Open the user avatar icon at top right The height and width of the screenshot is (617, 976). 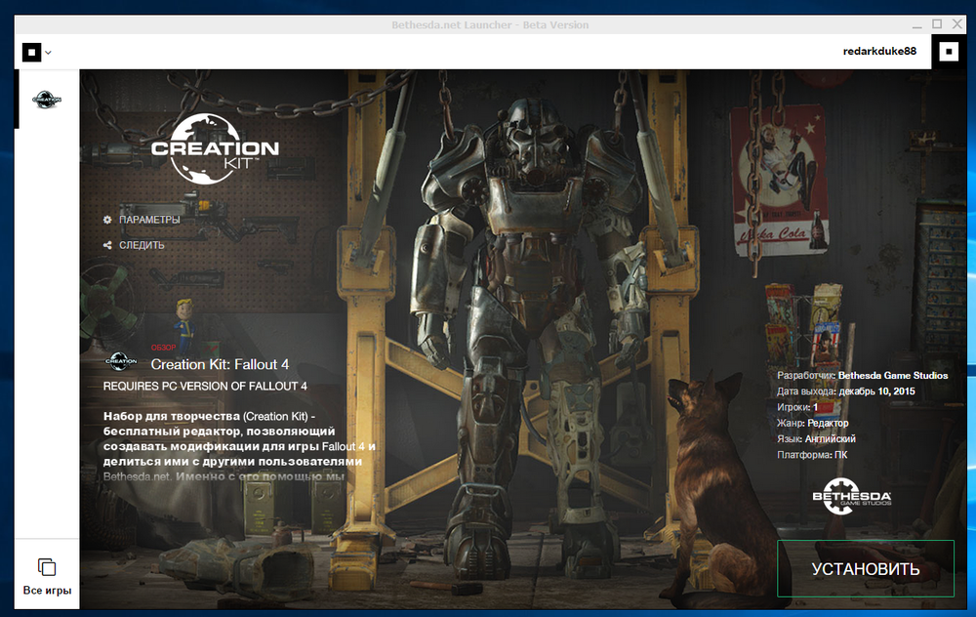tap(949, 52)
